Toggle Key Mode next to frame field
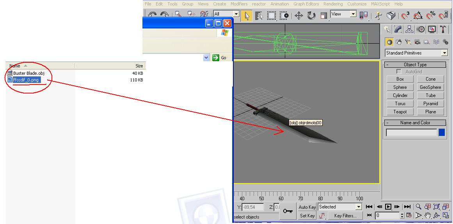This screenshot has height=224, width=453. click(369, 215)
